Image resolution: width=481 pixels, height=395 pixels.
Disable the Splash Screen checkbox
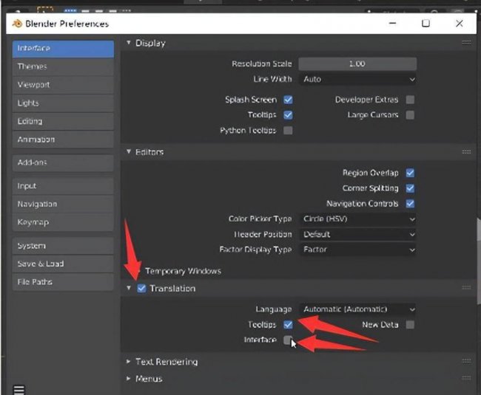tap(288, 100)
